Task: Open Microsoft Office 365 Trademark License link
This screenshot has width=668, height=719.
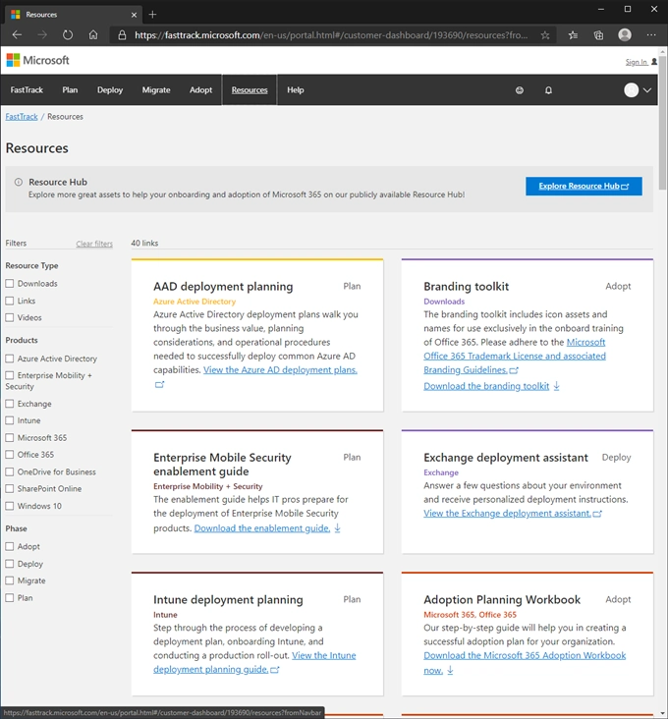Action: click(x=515, y=356)
